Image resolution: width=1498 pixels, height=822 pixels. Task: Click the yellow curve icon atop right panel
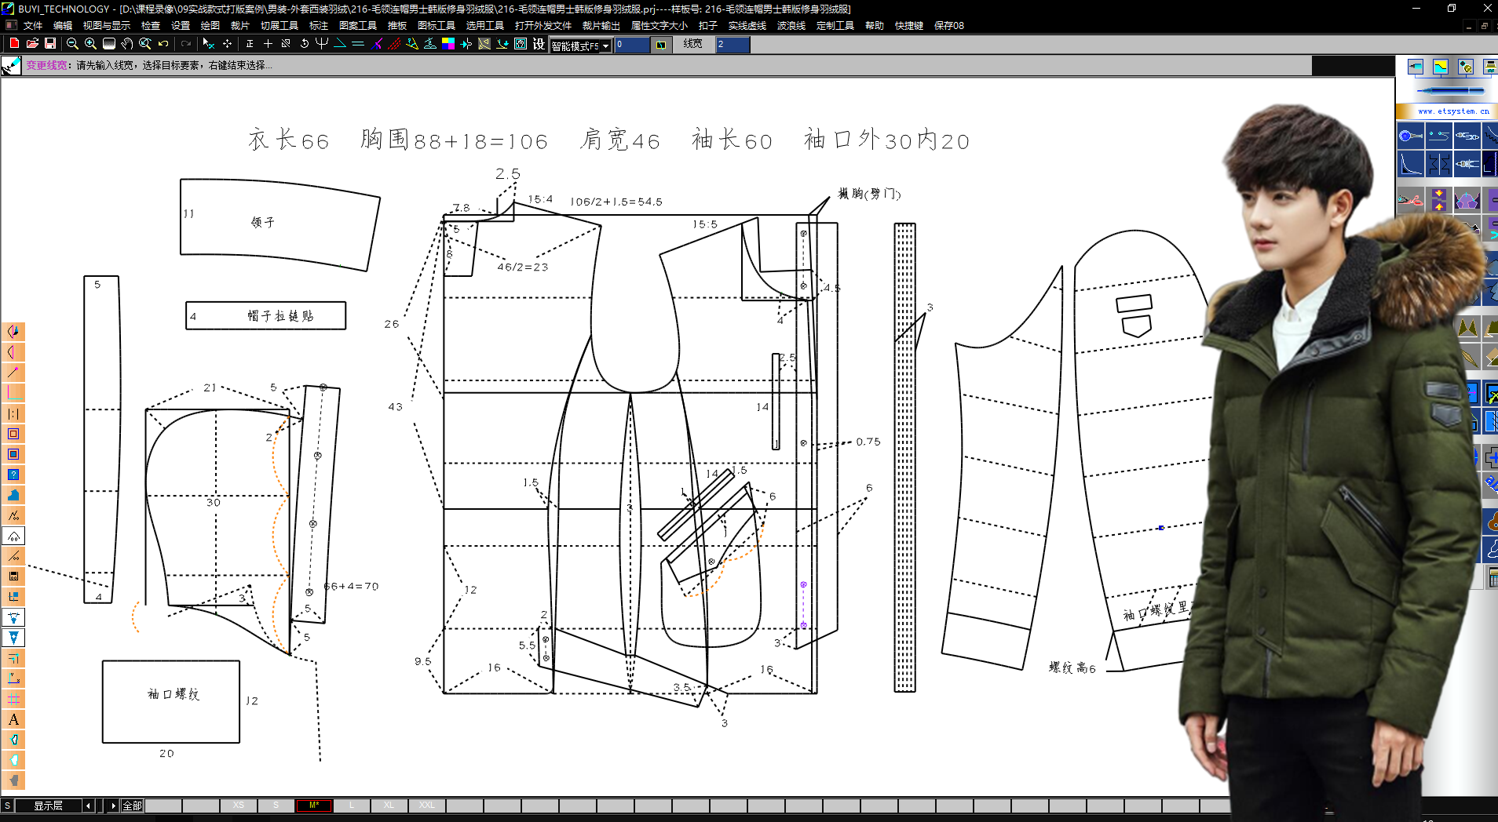point(1441,67)
